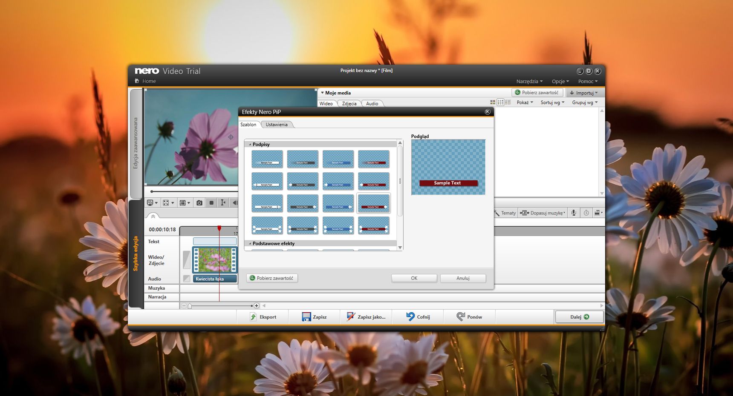Proceed with the Dalej button
Image resolution: width=733 pixels, height=396 pixels.
pos(579,317)
